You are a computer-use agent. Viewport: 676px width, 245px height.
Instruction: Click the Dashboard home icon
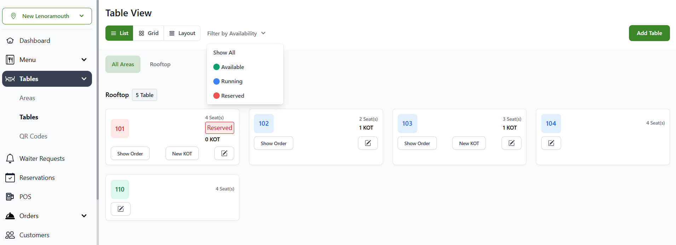[x=10, y=41]
